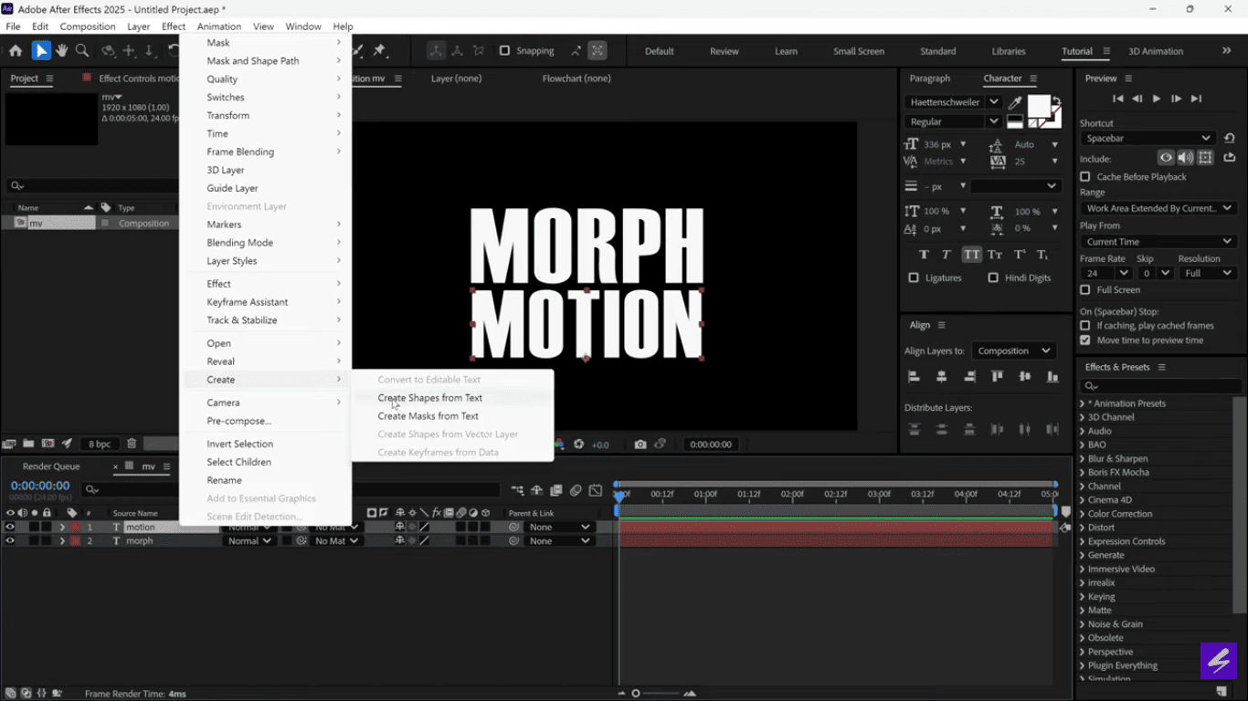Hide the morph layer eye toggle
The image size is (1248, 701).
tap(10, 540)
